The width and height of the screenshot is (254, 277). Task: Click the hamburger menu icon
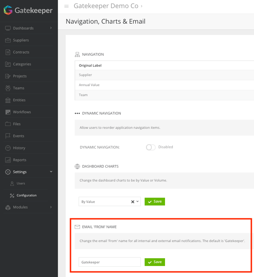(66, 6)
